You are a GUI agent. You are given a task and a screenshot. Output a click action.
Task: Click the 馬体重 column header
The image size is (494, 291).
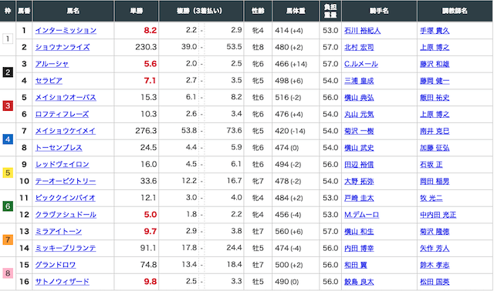[296, 11]
